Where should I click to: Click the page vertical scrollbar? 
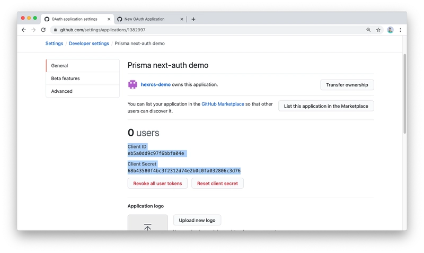point(404,94)
